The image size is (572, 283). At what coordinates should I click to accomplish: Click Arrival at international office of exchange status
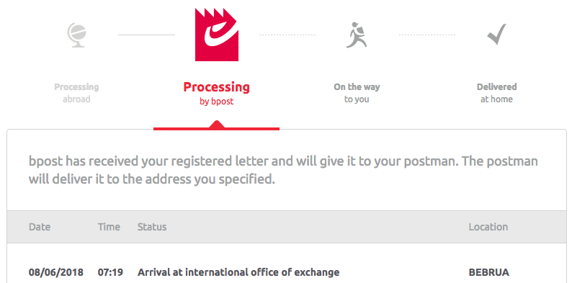[238, 272]
